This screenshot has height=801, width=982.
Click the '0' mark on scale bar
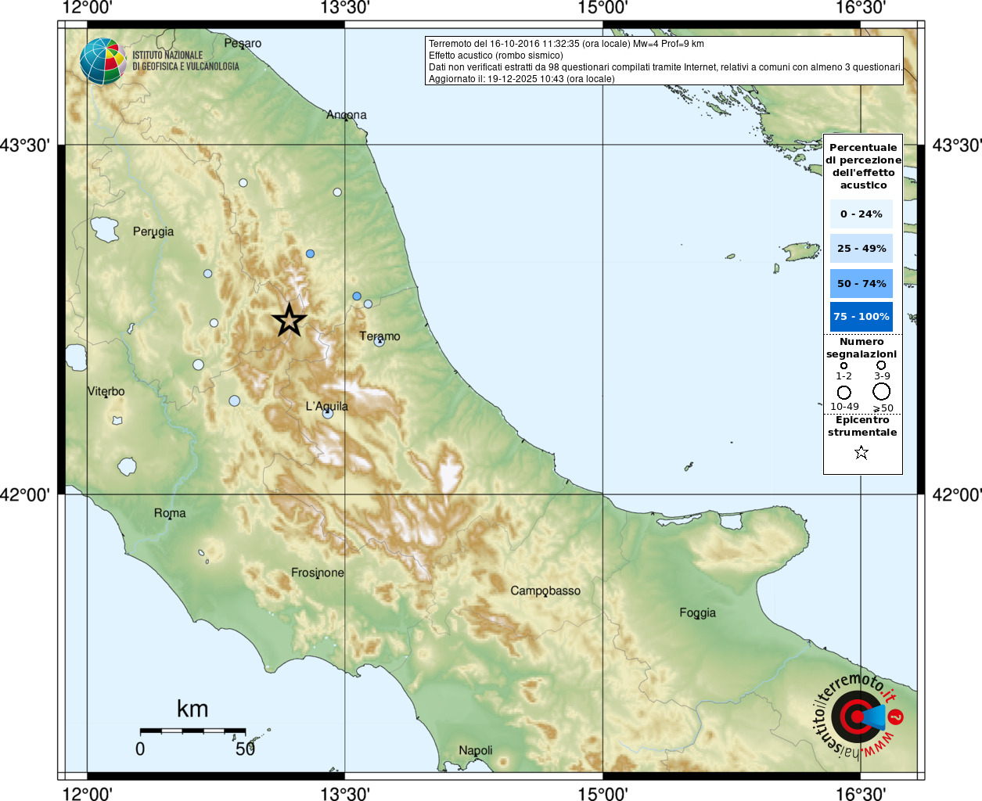point(140,749)
